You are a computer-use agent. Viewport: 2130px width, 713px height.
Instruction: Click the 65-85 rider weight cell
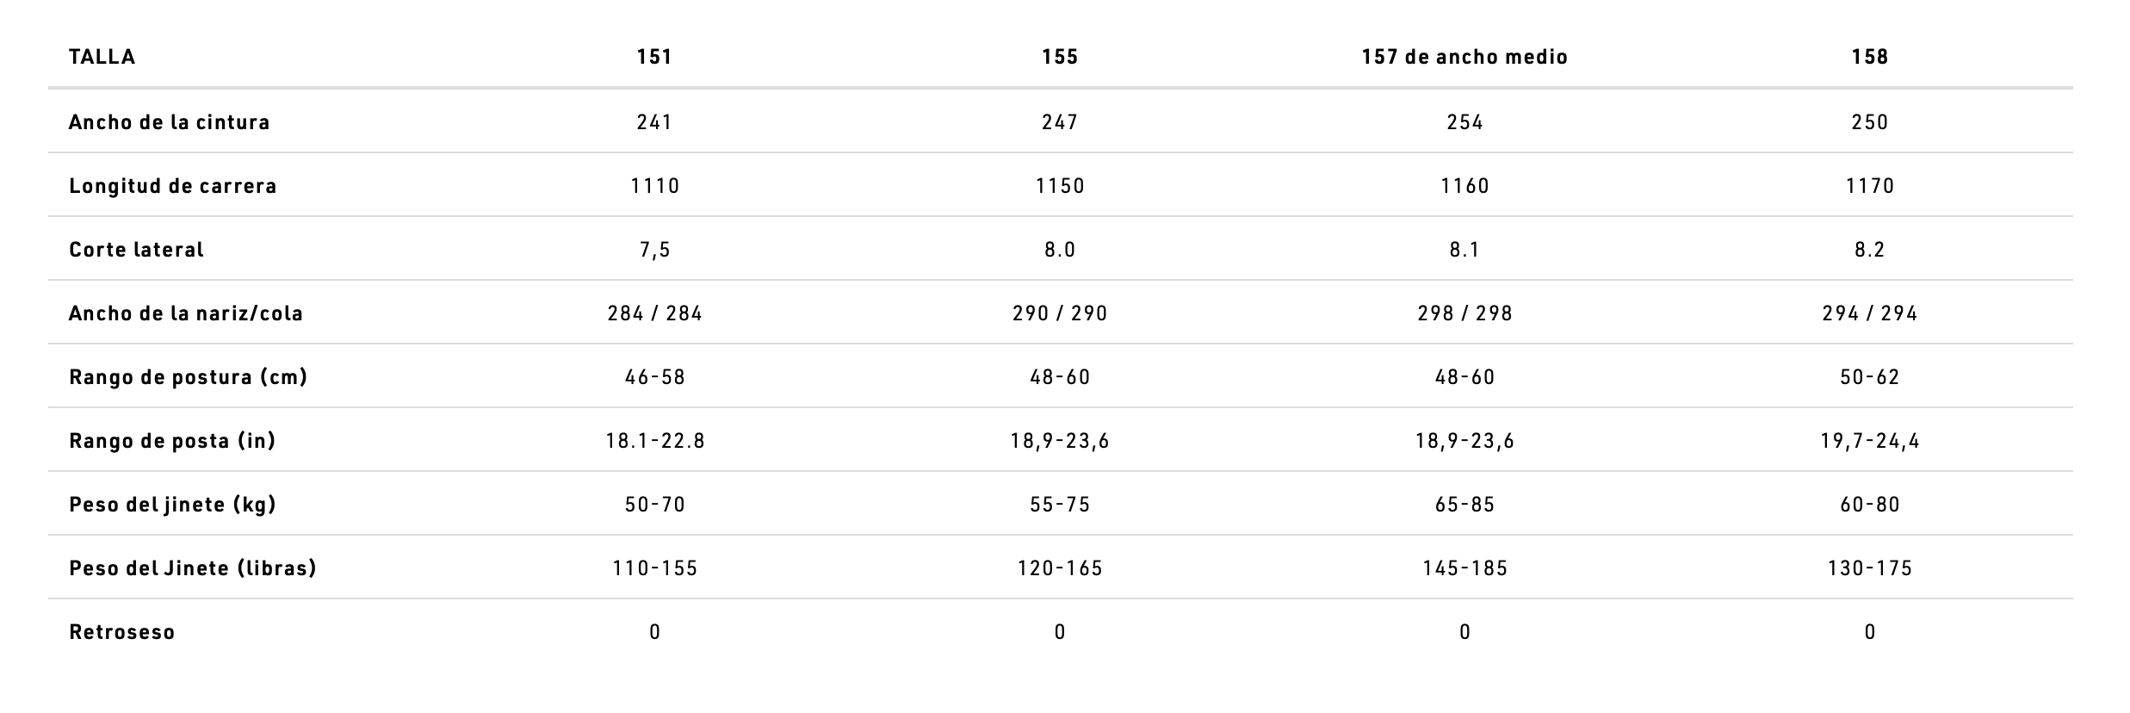click(1464, 505)
